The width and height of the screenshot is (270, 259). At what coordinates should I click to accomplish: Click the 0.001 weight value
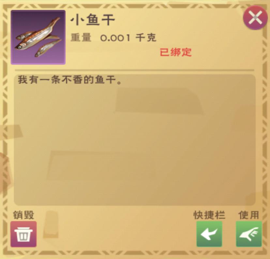(115, 38)
